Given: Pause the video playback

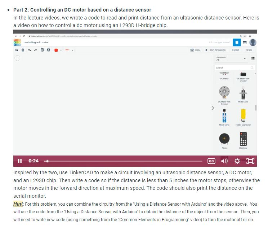Looking at the screenshot, I should click(x=20, y=161).
